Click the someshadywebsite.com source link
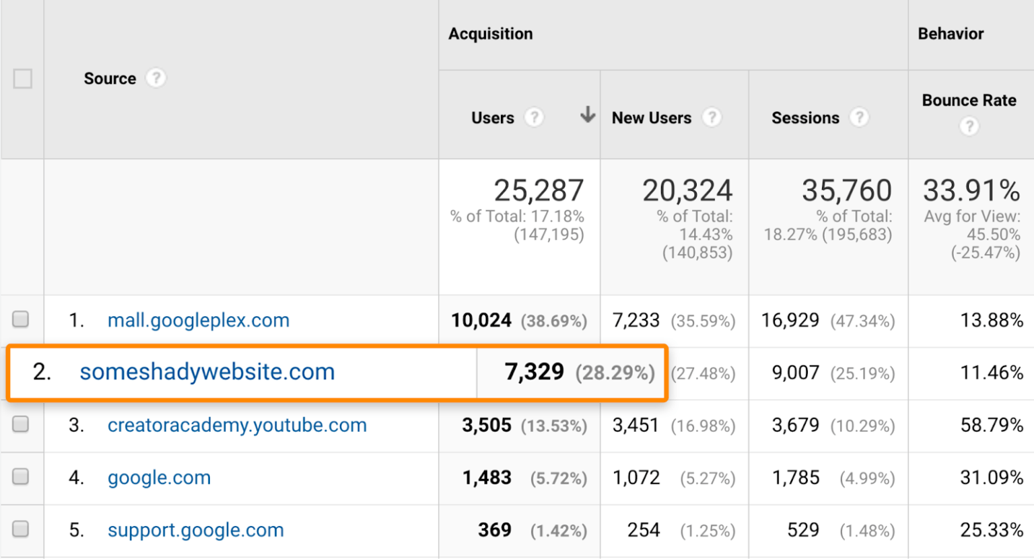The image size is (1034, 559). pyautogui.click(x=207, y=372)
